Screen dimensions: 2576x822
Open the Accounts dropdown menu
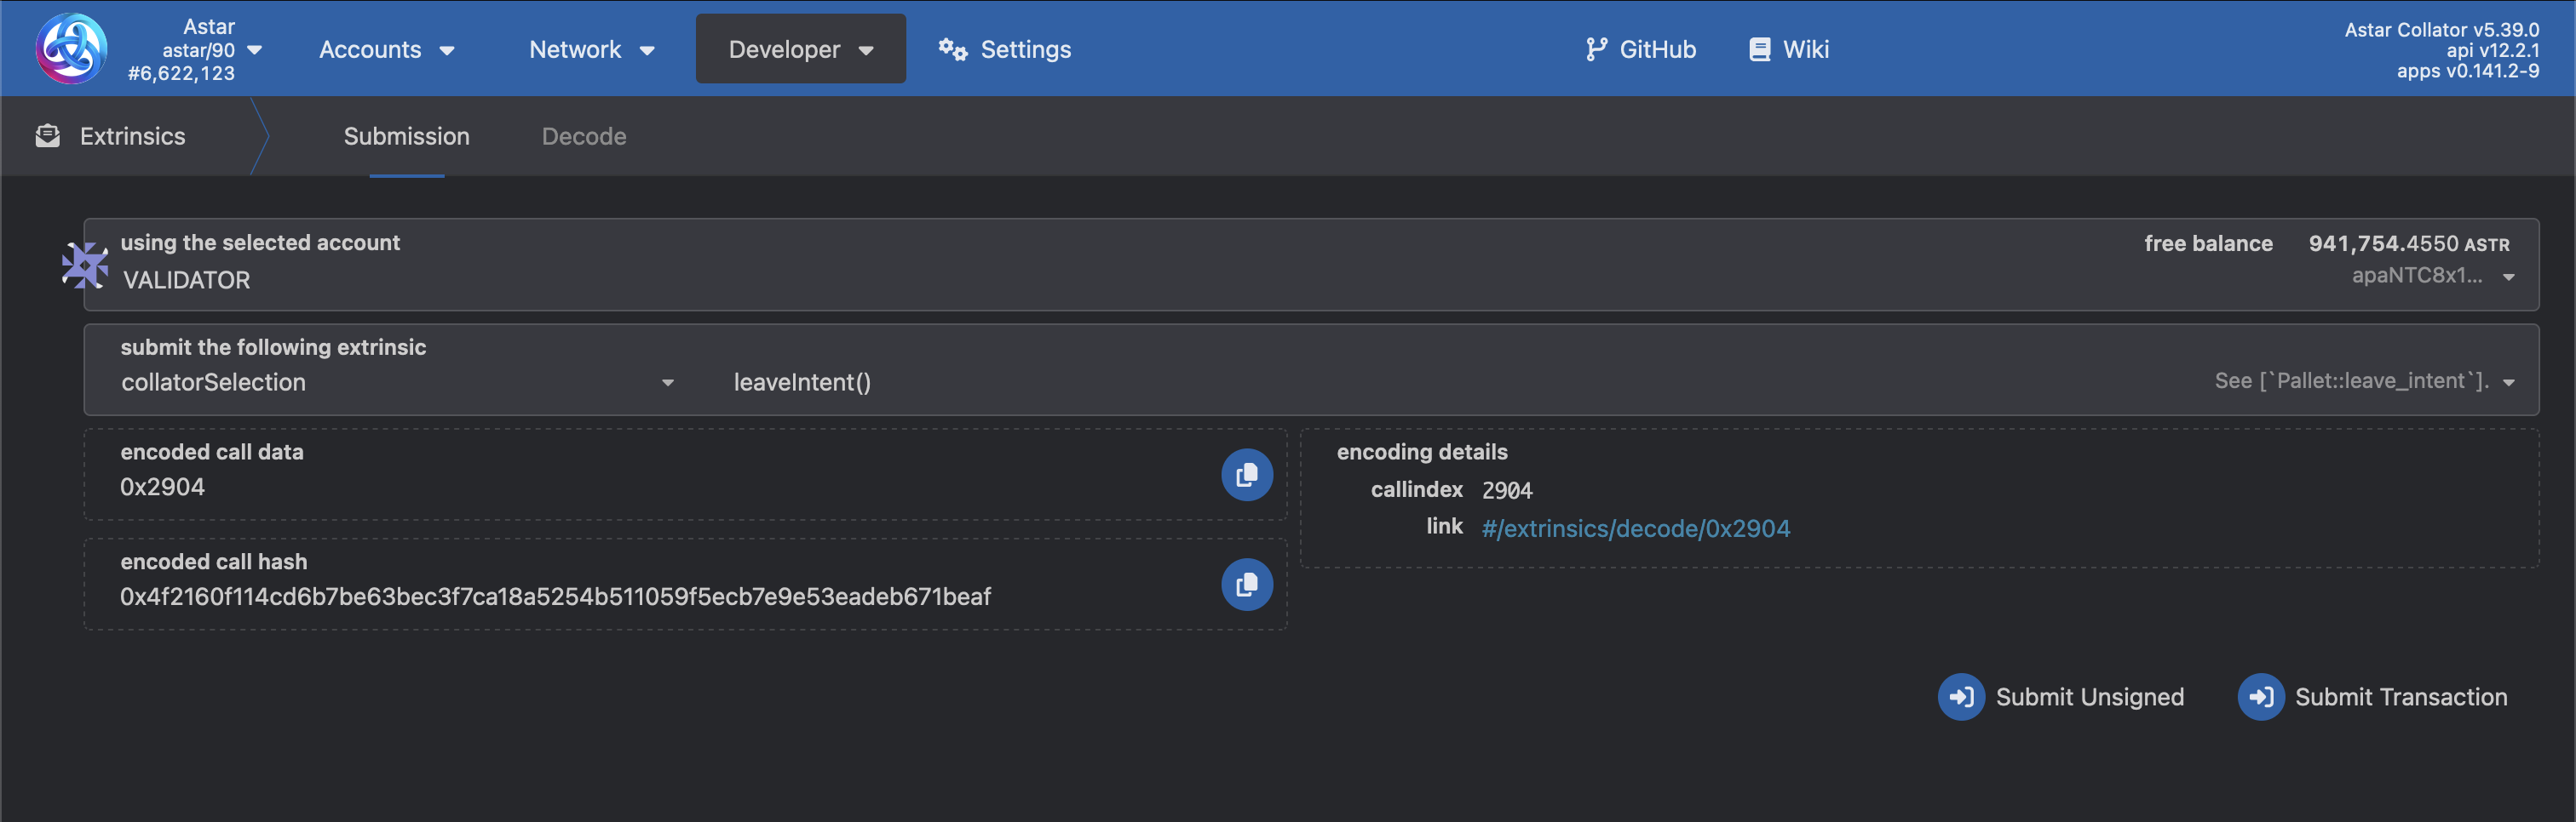point(386,49)
